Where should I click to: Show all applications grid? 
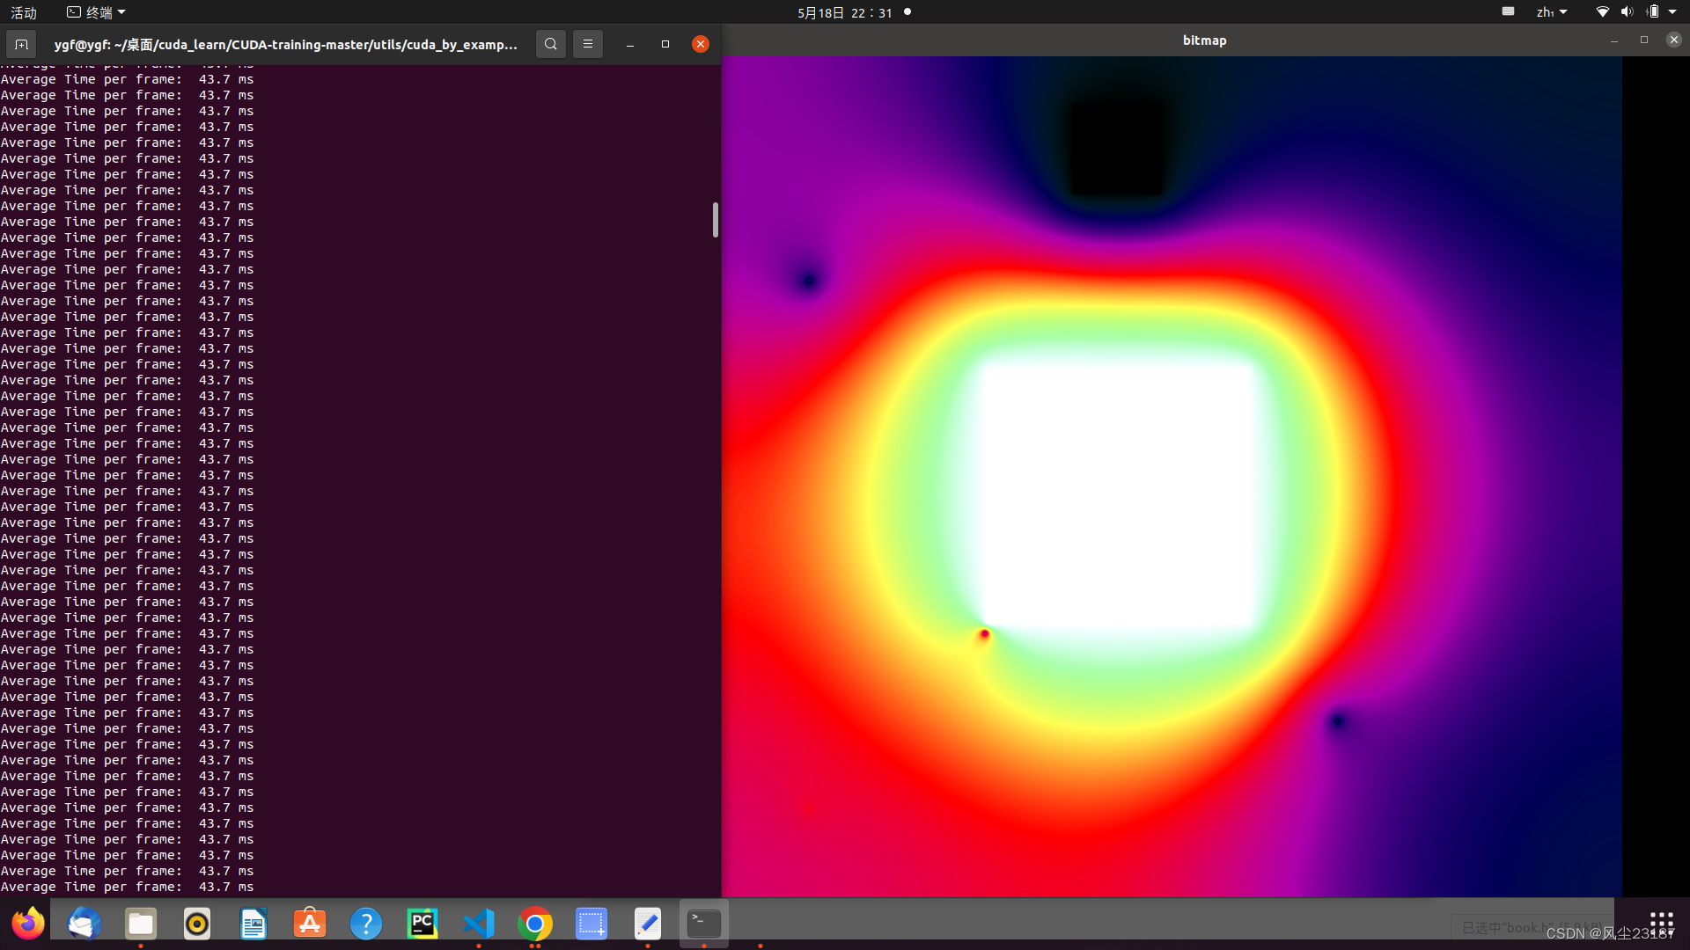1661,922
